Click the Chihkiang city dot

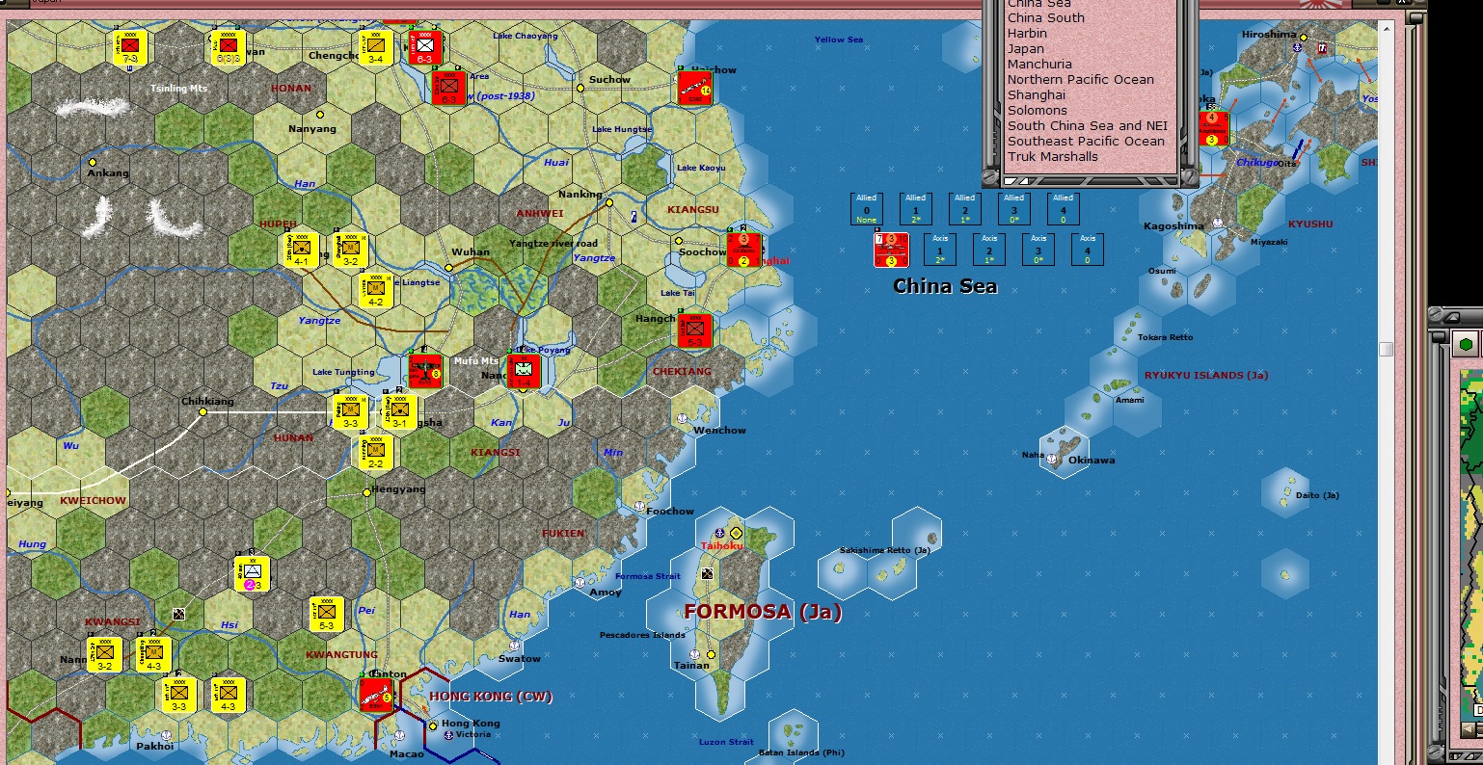[x=202, y=411]
